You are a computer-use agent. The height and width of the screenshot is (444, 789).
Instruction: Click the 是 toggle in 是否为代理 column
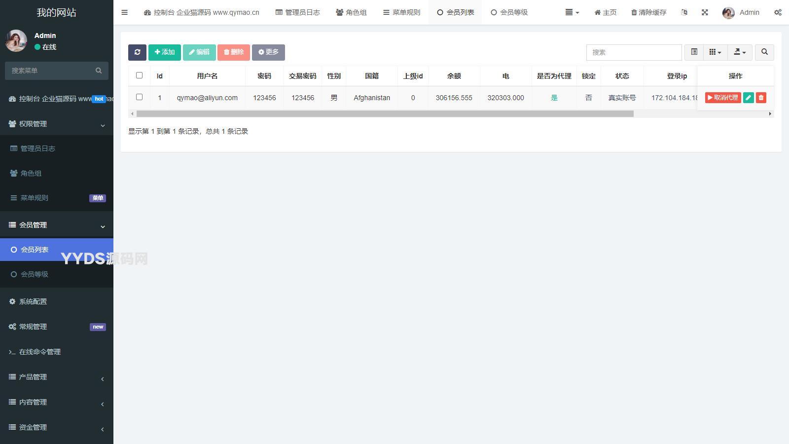554,98
